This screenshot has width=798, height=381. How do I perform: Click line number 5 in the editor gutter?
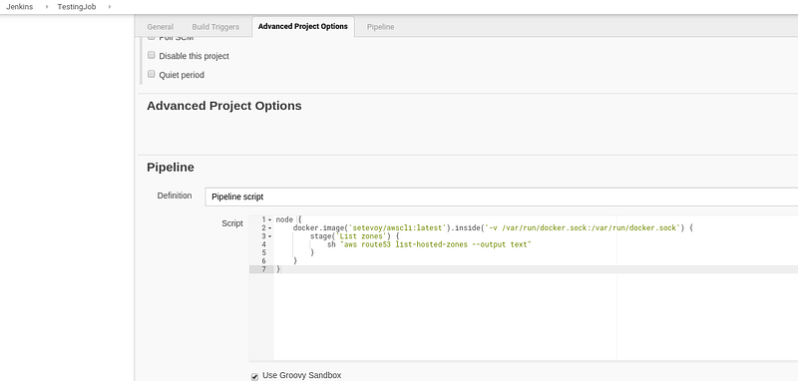click(x=263, y=252)
